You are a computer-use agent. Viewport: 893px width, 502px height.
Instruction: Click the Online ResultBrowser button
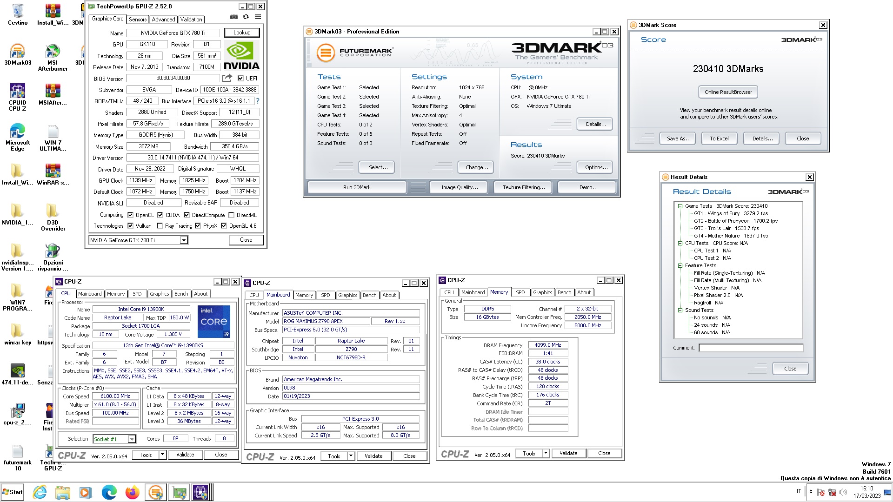coord(728,92)
